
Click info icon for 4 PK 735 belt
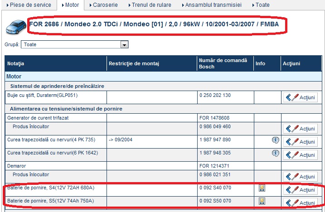pyautogui.click(x=275, y=140)
